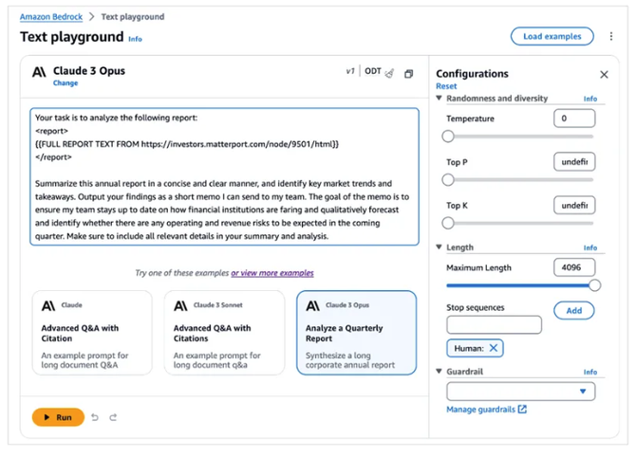Screen dimensions: 636x457
Task: Close the Configurations panel
Action: (604, 74)
